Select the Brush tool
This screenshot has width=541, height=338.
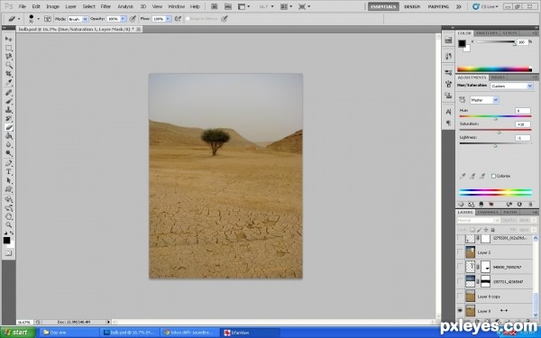(9, 101)
